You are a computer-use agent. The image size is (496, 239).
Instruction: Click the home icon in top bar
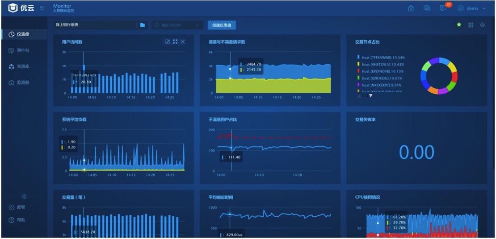[x=411, y=8]
